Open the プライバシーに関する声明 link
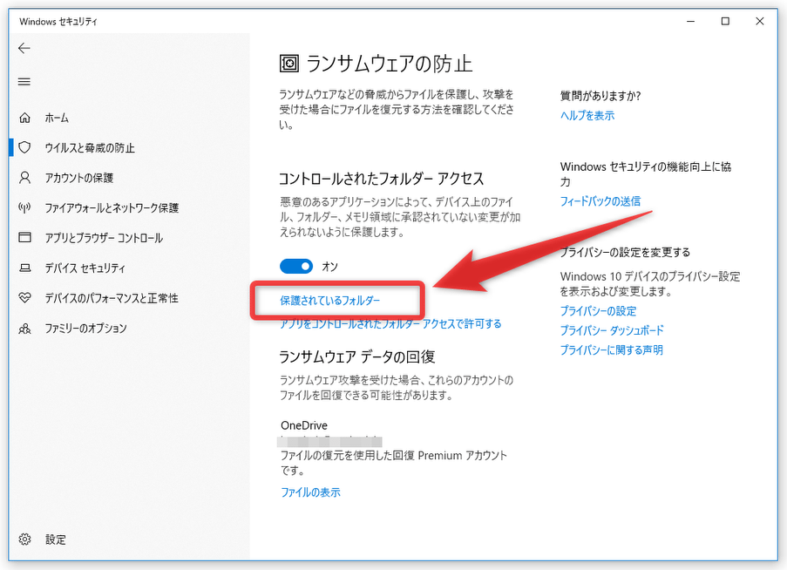 (611, 349)
